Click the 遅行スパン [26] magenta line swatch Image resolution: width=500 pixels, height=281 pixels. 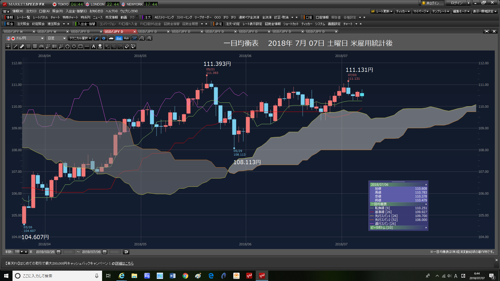372,224
